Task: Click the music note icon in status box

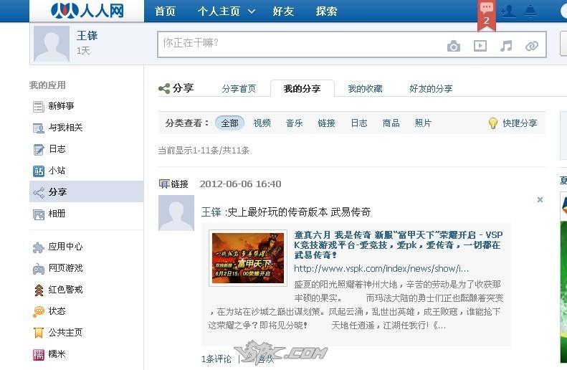Action: point(506,46)
